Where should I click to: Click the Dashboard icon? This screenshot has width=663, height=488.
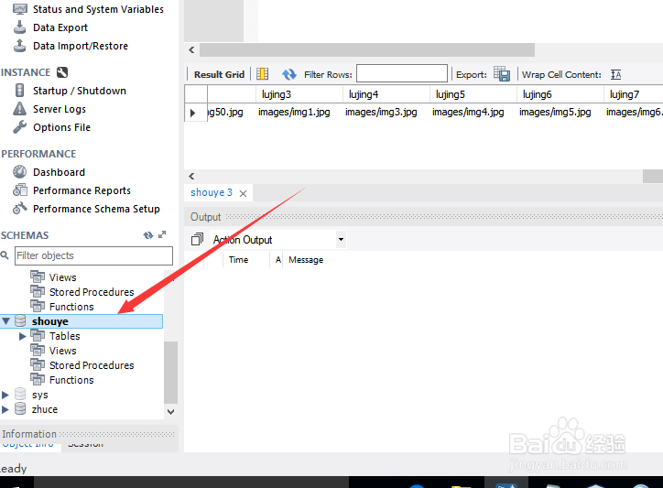tap(19, 172)
